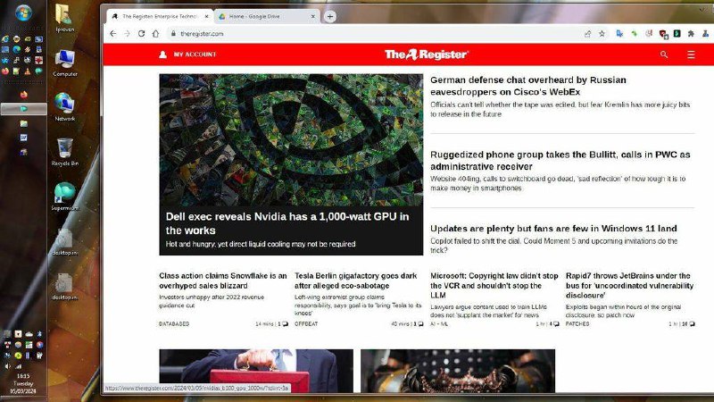714x402 pixels.
Task: Open the browser home button
Action: (x=155, y=34)
